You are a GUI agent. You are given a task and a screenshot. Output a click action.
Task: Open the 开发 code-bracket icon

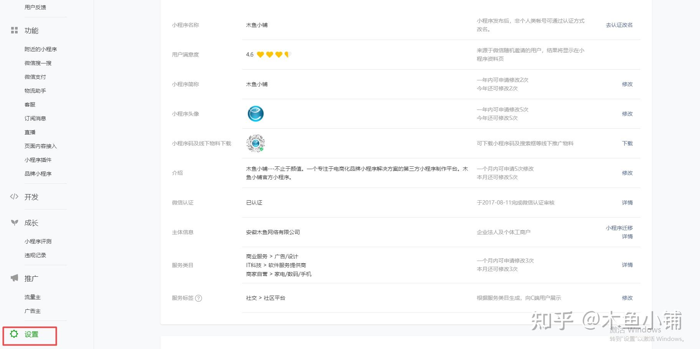click(14, 197)
